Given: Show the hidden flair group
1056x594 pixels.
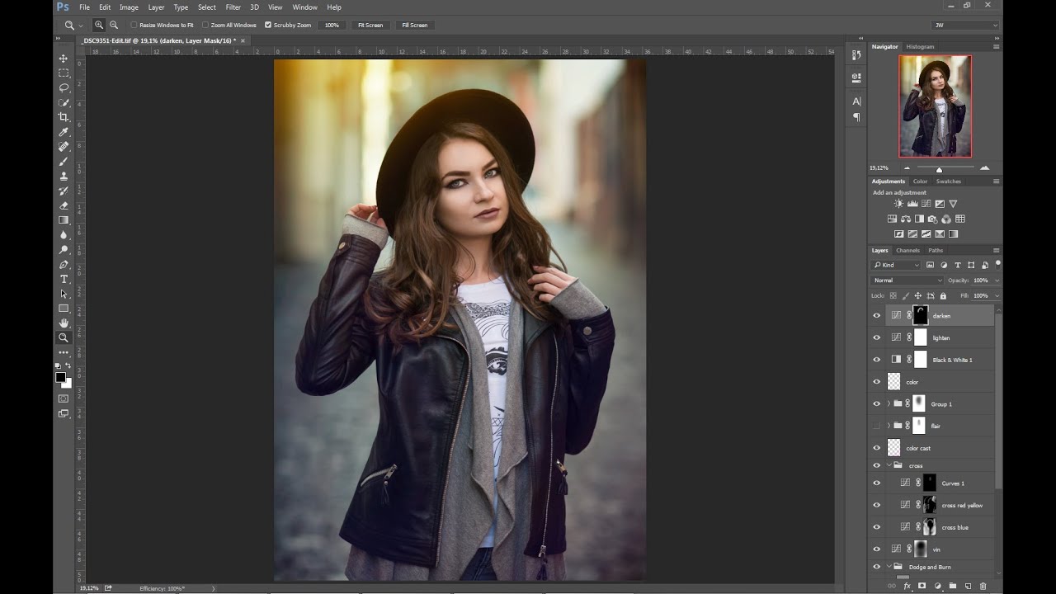Looking at the screenshot, I should (877, 426).
